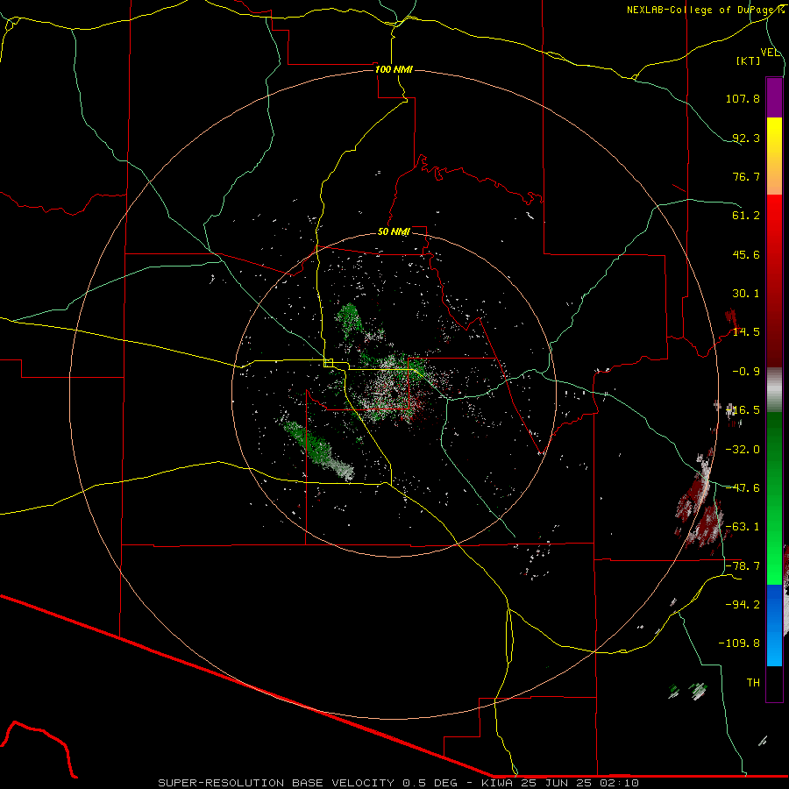Click the -78.7 legend value
The image size is (789, 789).
pos(743,566)
